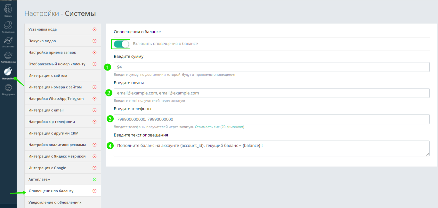
Task: Open the Телефония sidebar icon
Action: (8, 25)
